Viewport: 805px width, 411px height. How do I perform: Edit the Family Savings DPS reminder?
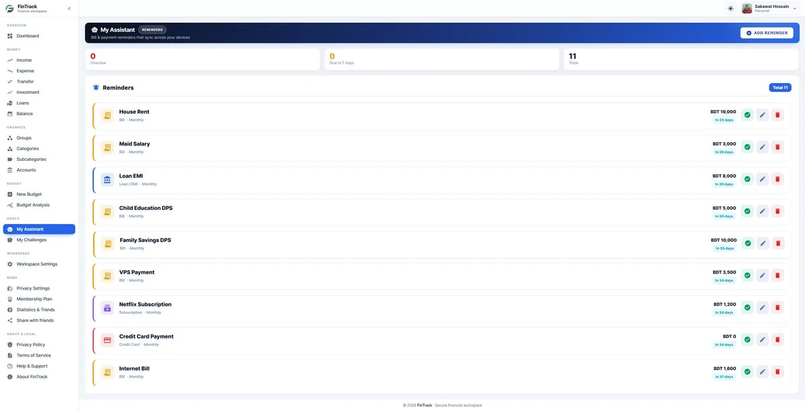click(763, 243)
